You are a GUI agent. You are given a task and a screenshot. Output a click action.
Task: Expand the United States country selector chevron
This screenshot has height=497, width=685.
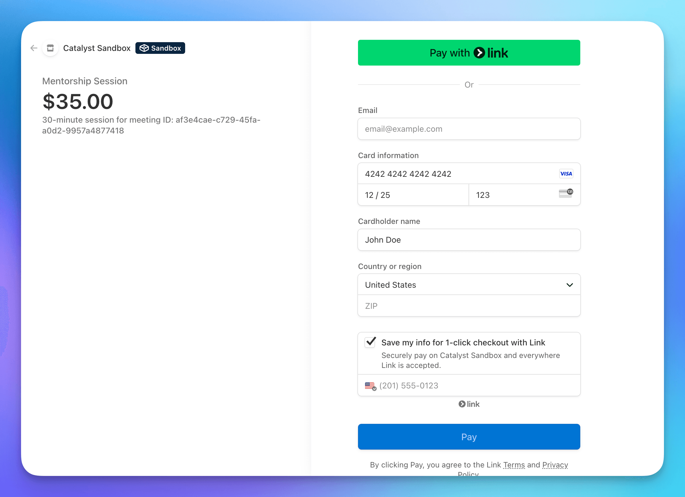[x=570, y=285]
